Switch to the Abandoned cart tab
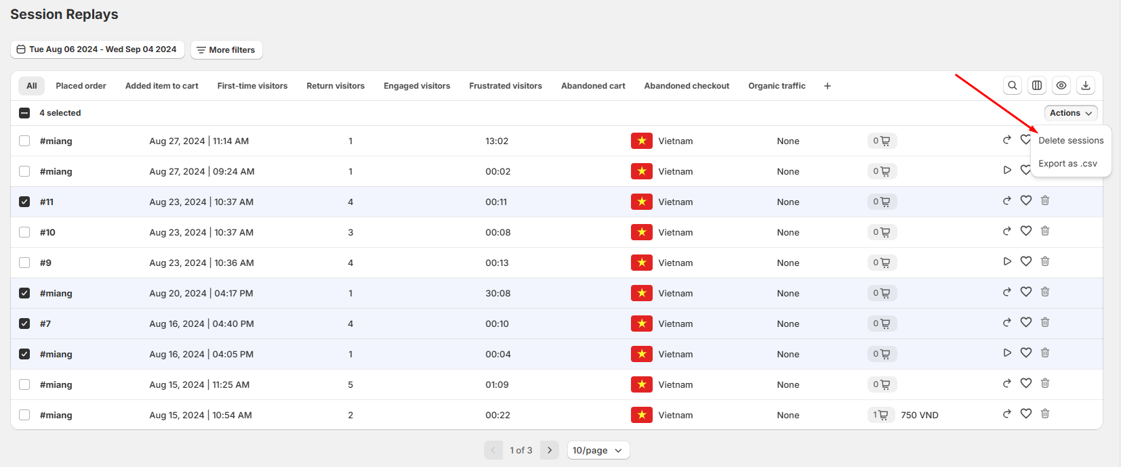This screenshot has width=1121, height=467. (593, 86)
